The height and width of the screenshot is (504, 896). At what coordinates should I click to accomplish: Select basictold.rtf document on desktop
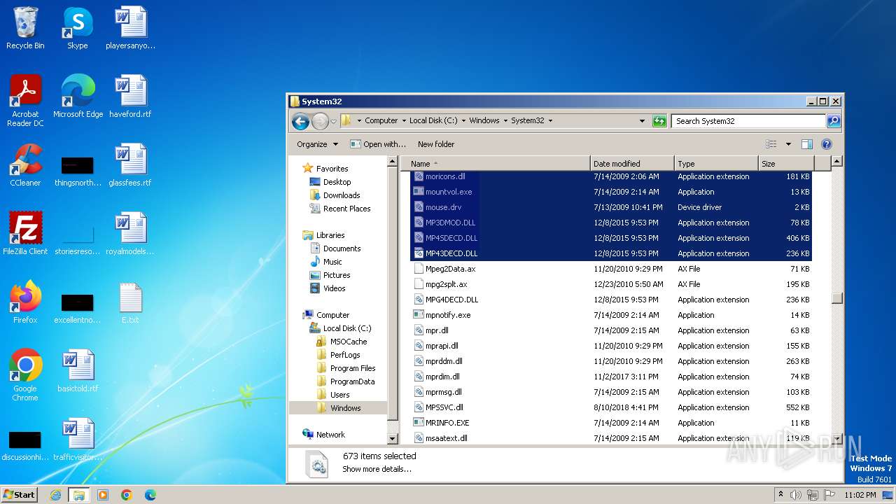tap(78, 371)
